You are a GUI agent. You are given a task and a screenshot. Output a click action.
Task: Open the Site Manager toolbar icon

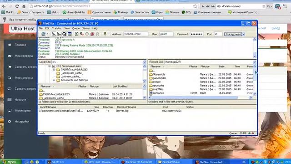44,34
